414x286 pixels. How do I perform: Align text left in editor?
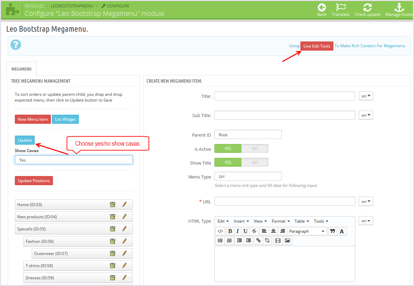coord(264,231)
